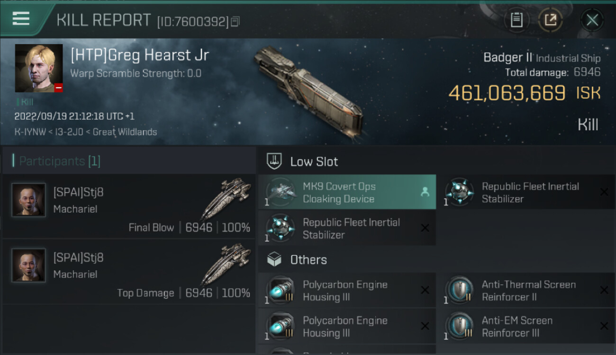The height and width of the screenshot is (355, 616).
Task: Close the kill report window
Action: (592, 20)
